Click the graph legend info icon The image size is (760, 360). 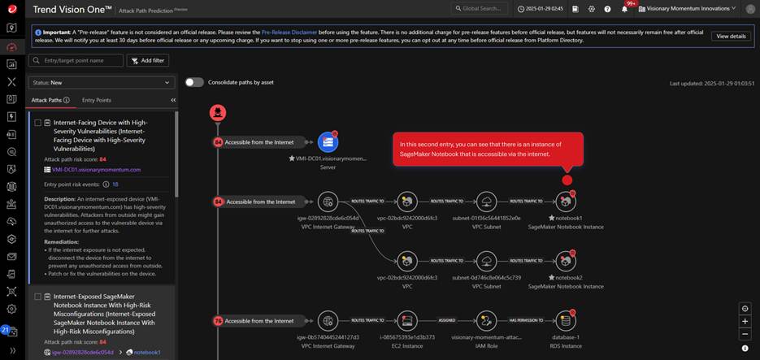point(745,349)
